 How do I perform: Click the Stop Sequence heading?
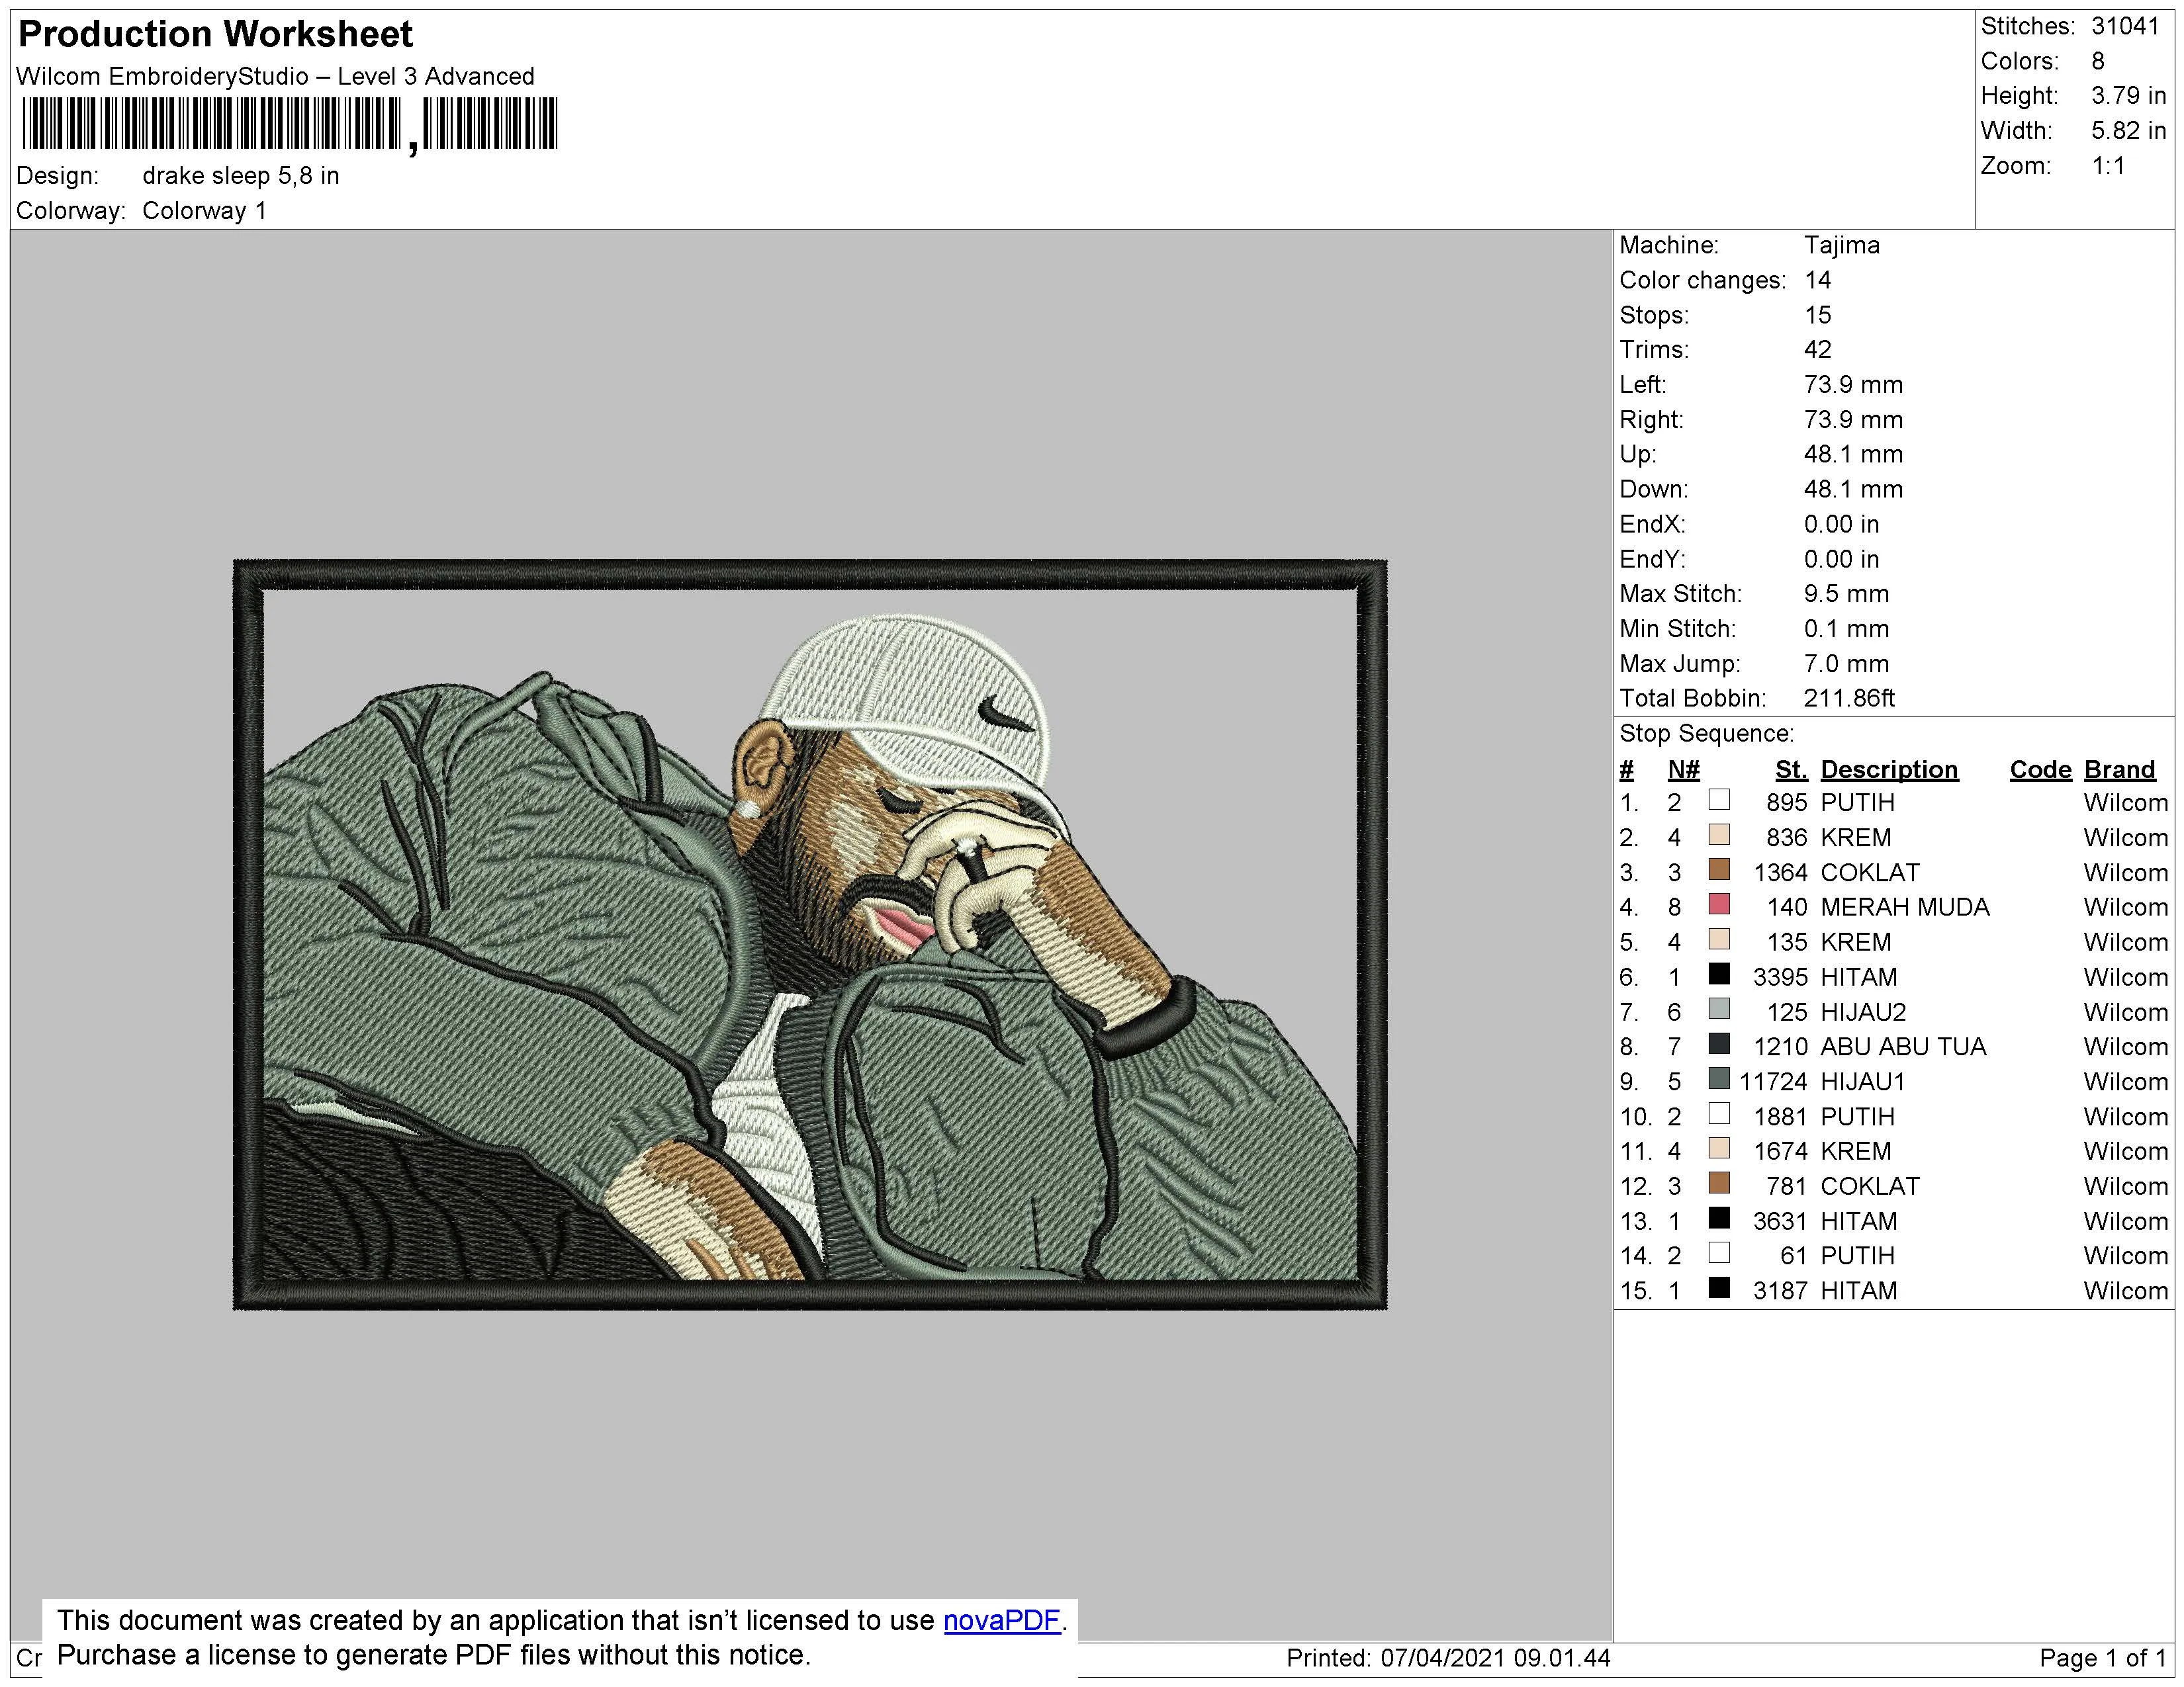click(1706, 734)
